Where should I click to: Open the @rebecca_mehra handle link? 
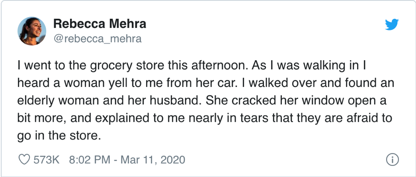pos(97,39)
